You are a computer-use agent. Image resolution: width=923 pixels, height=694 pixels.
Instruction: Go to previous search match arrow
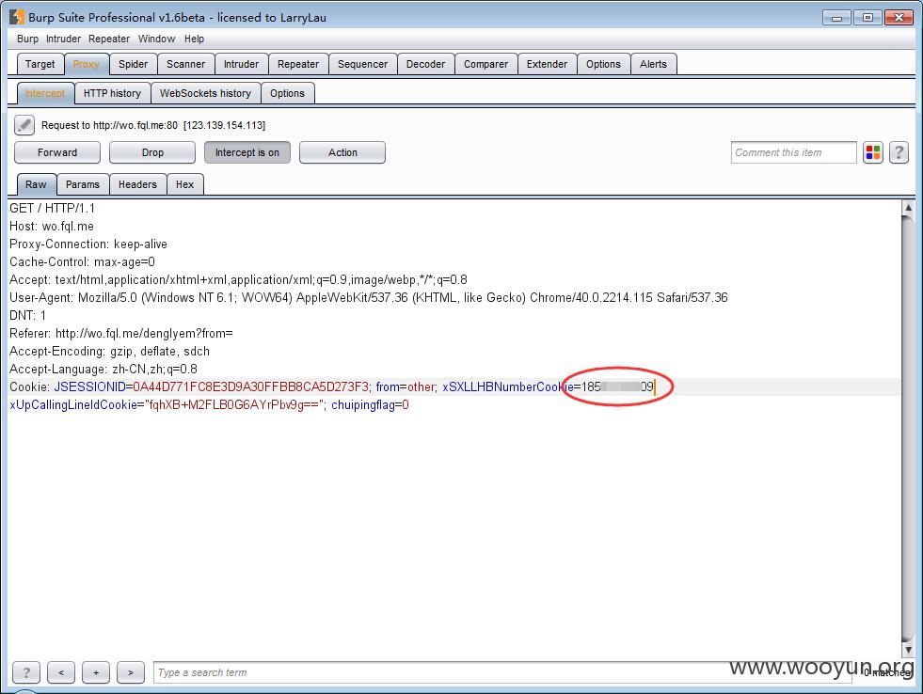click(61, 672)
